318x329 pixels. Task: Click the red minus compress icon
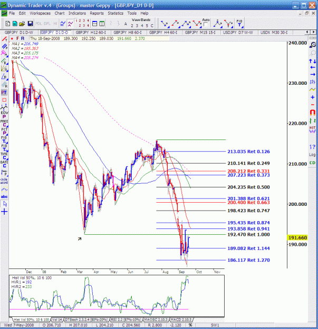click(x=313, y=105)
